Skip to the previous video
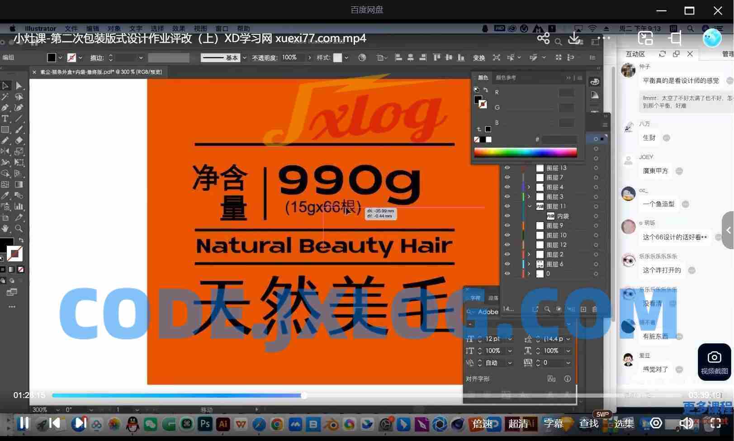Screen dimensions: 734x441 click(55, 423)
